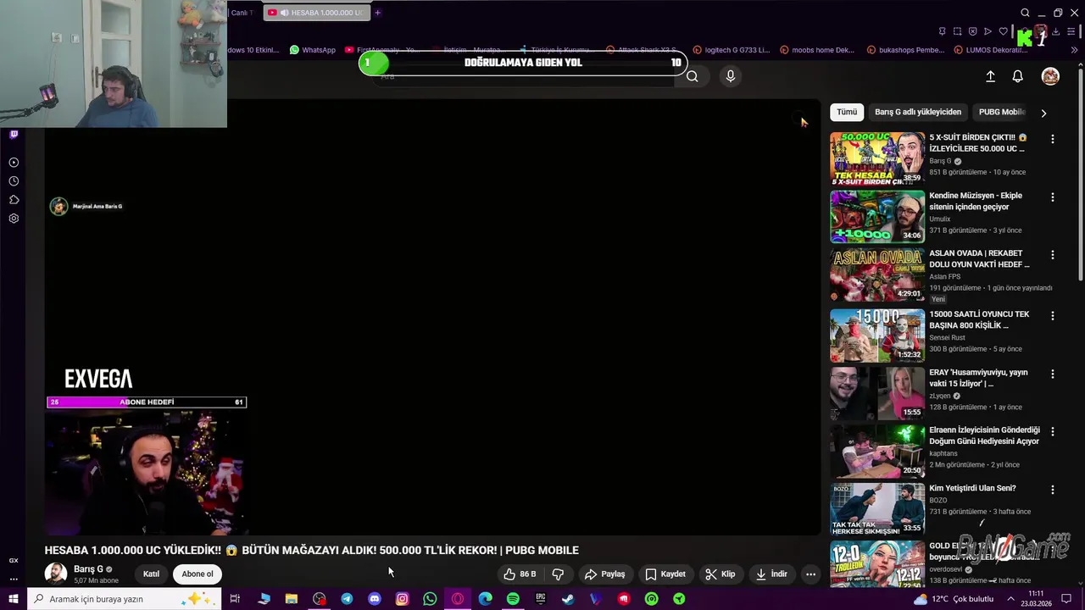Click Windows taskbar search box

[124, 599]
